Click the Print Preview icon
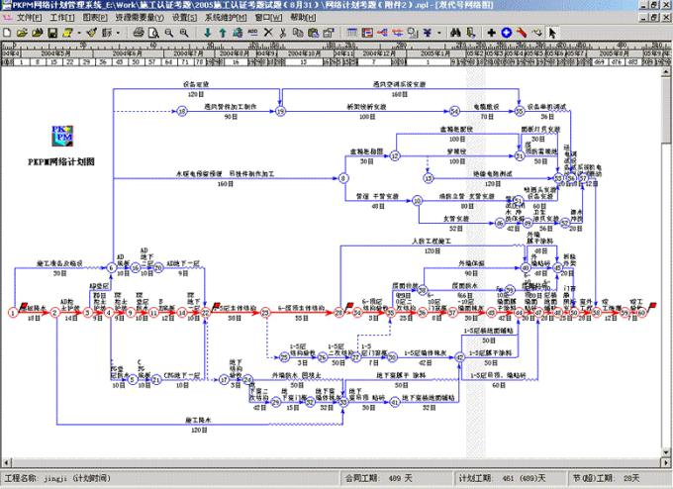The height and width of the screenshot is (489, 673). pos(153,33)
